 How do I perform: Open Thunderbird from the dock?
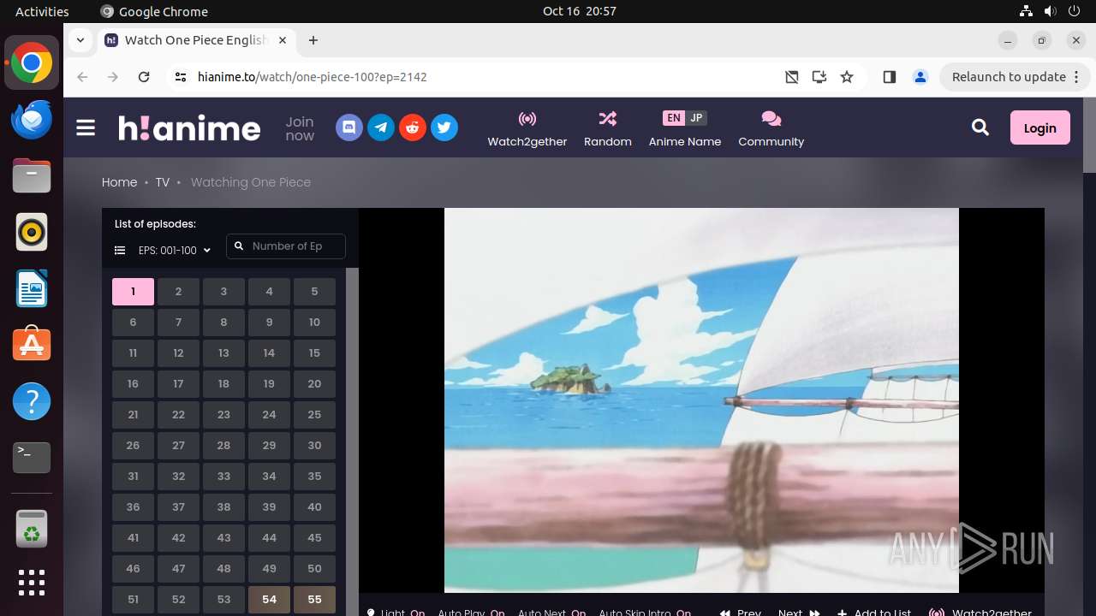tap(32, 120)
